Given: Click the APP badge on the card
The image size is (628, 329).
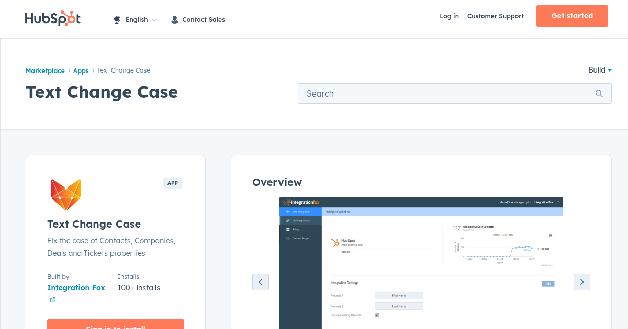Looking at the screenshot, I should click(173, 183).
